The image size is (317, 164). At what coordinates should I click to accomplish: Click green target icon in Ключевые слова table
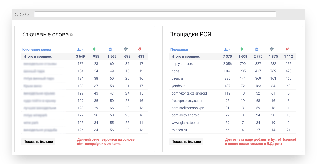click(x=95, y=49)
